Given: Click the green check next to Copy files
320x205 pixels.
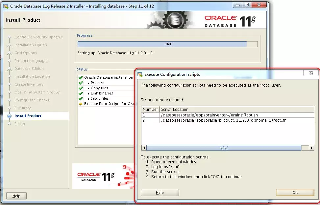Looking at the screenshot, I should 81,88.
